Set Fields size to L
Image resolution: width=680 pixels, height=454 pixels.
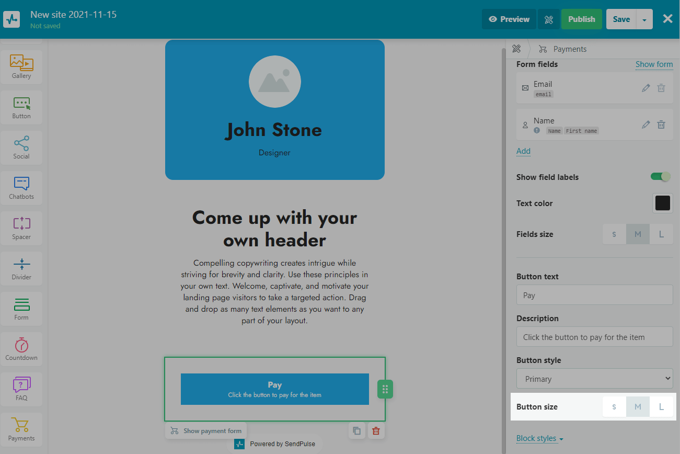click(x=661, y=234)
